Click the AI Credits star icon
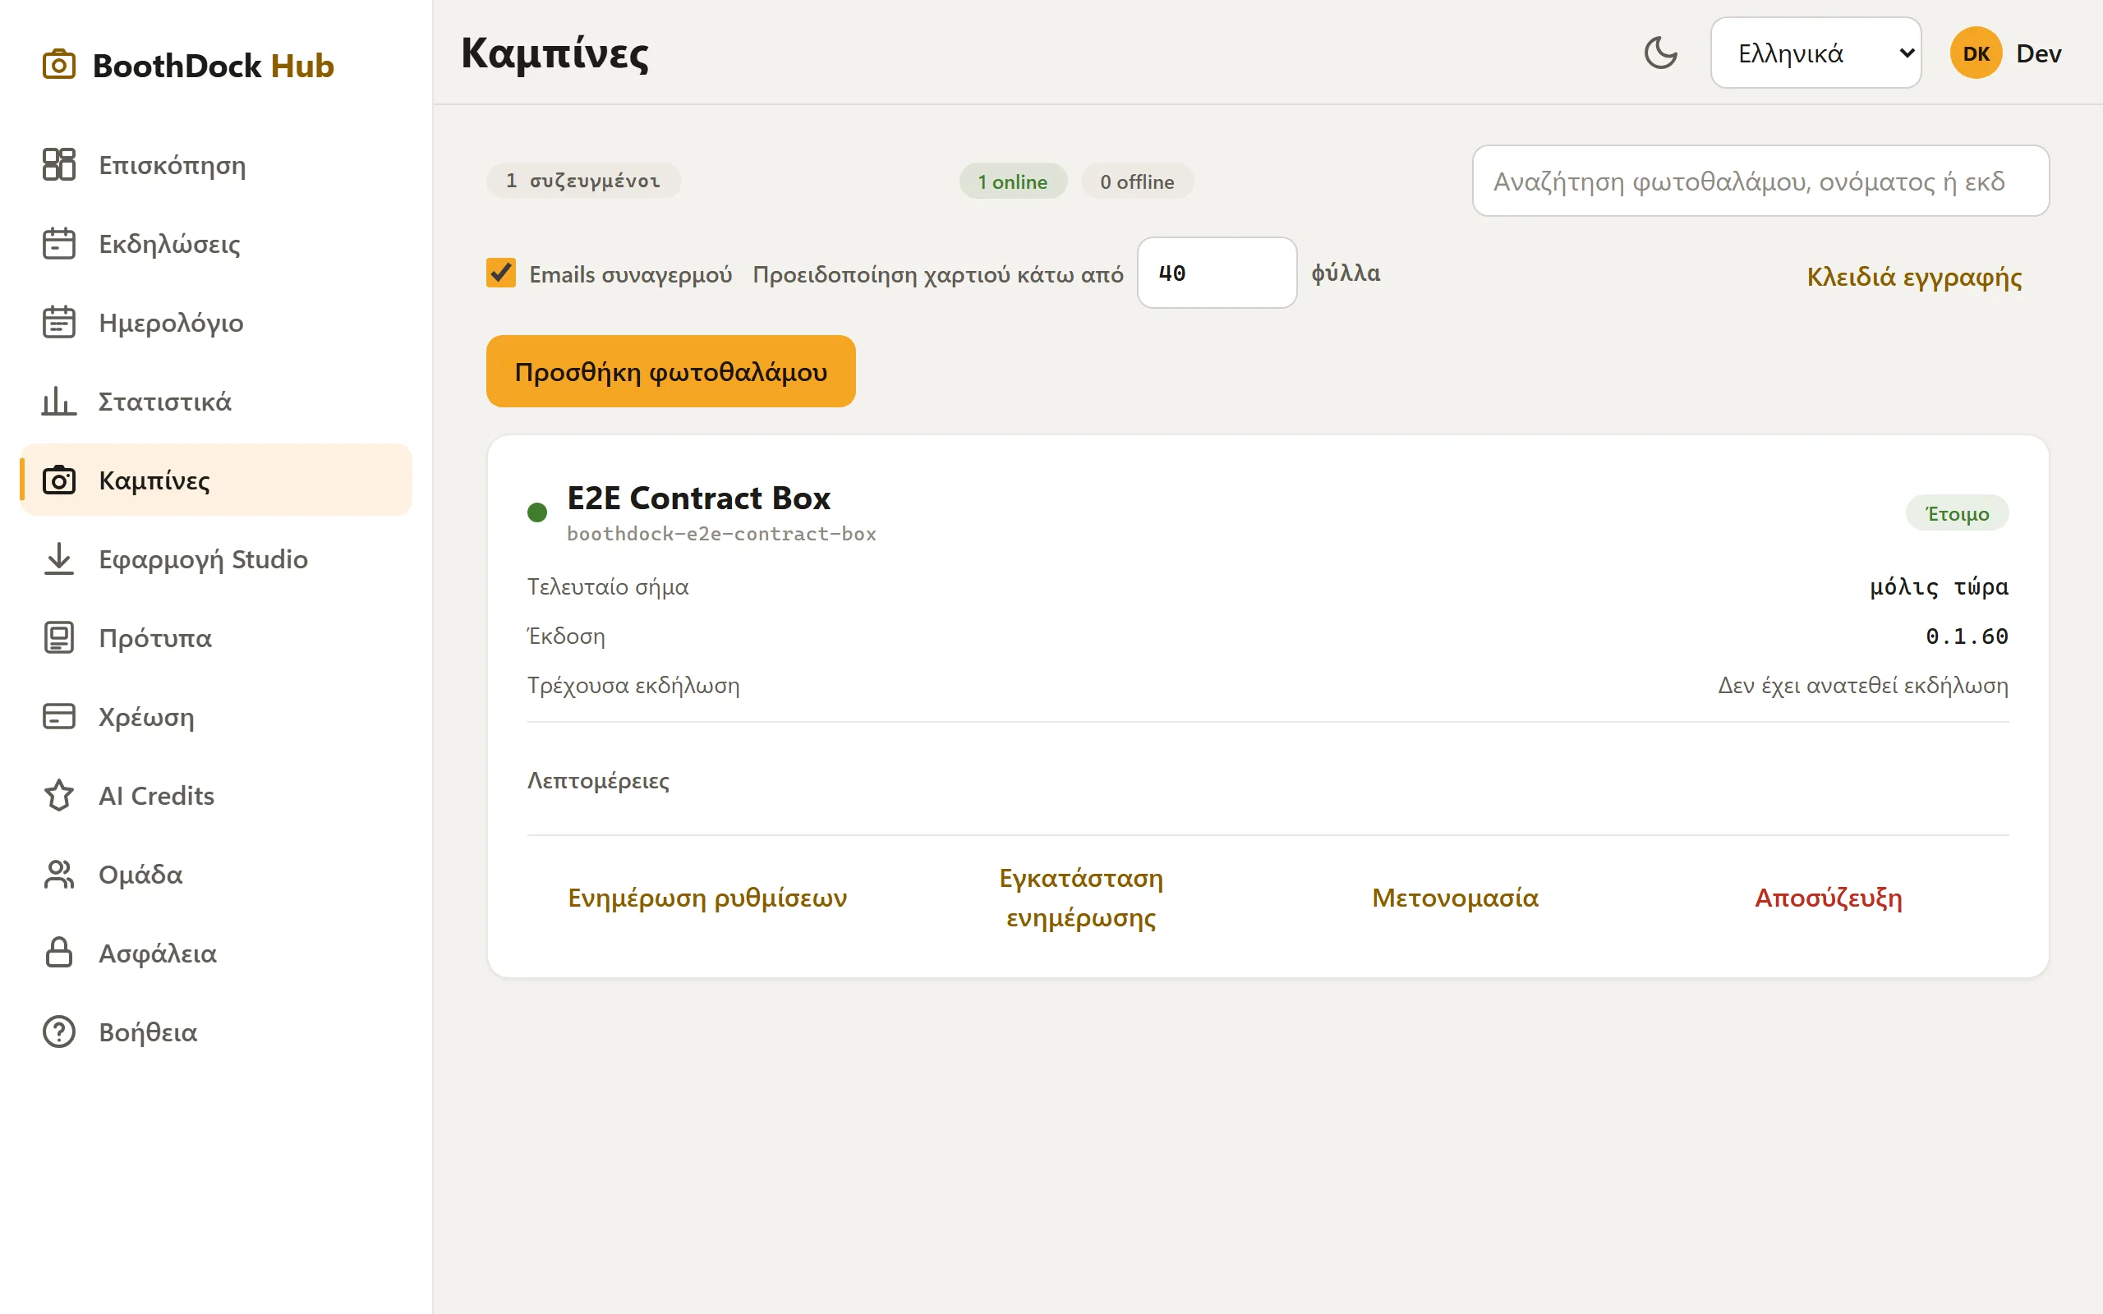Viewport: 2103px width, 1314px height. [58, 795]
